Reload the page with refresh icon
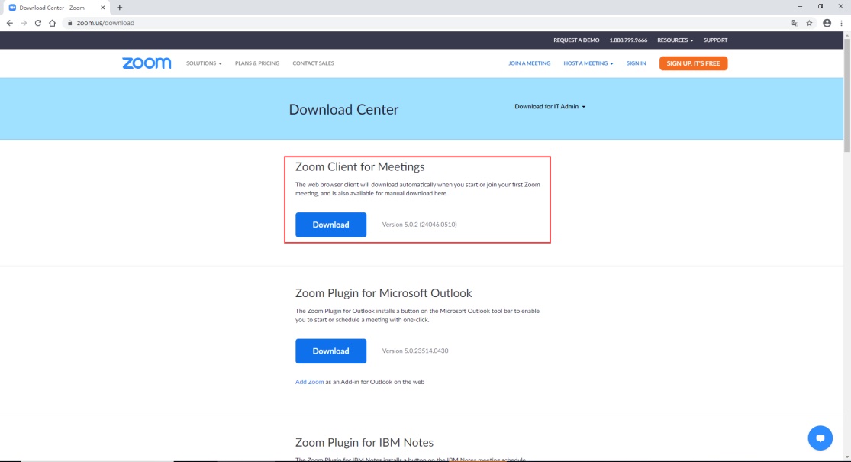This screenshot has height=462, width=851. [37, 23]
